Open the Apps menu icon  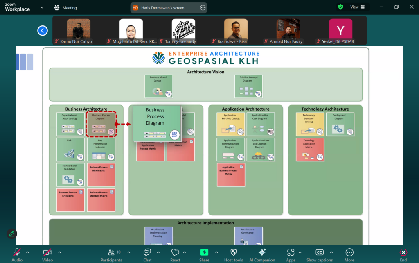click(x=291, y=253)
